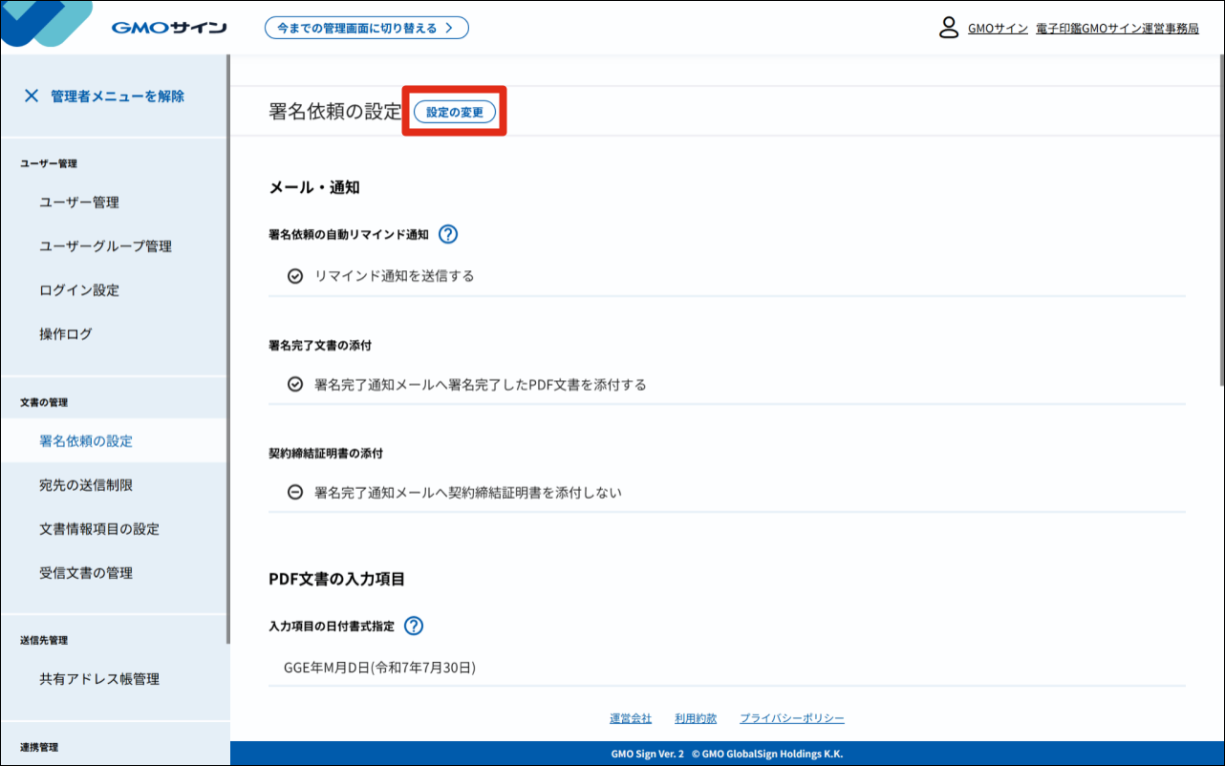The image size is (1225, 766).
Task: Click the minus icon beside certificate attachment
Action: pyautogui.click(x=295, y=493)
